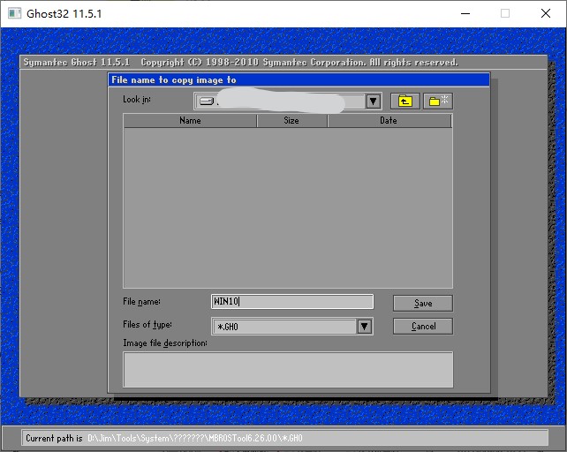
Task: Click the 'File name to copy image to' title
Action: [174, 80]
